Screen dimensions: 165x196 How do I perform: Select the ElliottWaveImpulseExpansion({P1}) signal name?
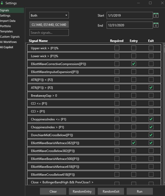pos(55,72)
